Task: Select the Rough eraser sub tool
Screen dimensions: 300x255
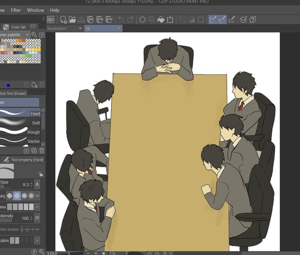Action: point(20,131)
